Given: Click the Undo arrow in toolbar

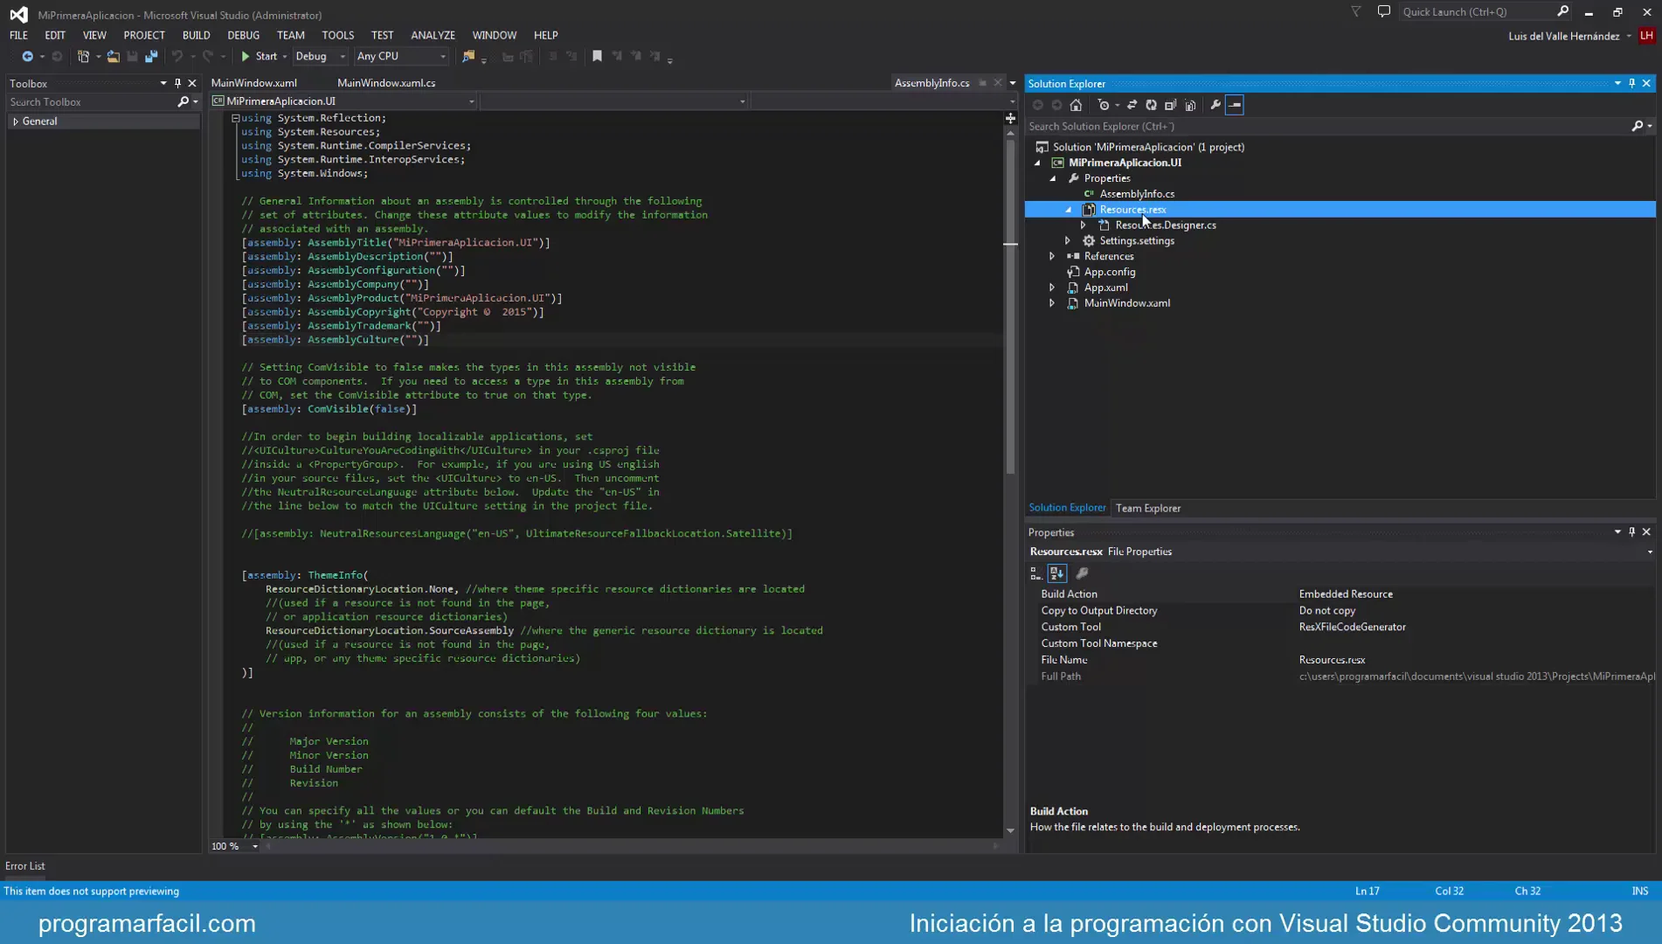Looking at the screenshot, I should [177, 56].
